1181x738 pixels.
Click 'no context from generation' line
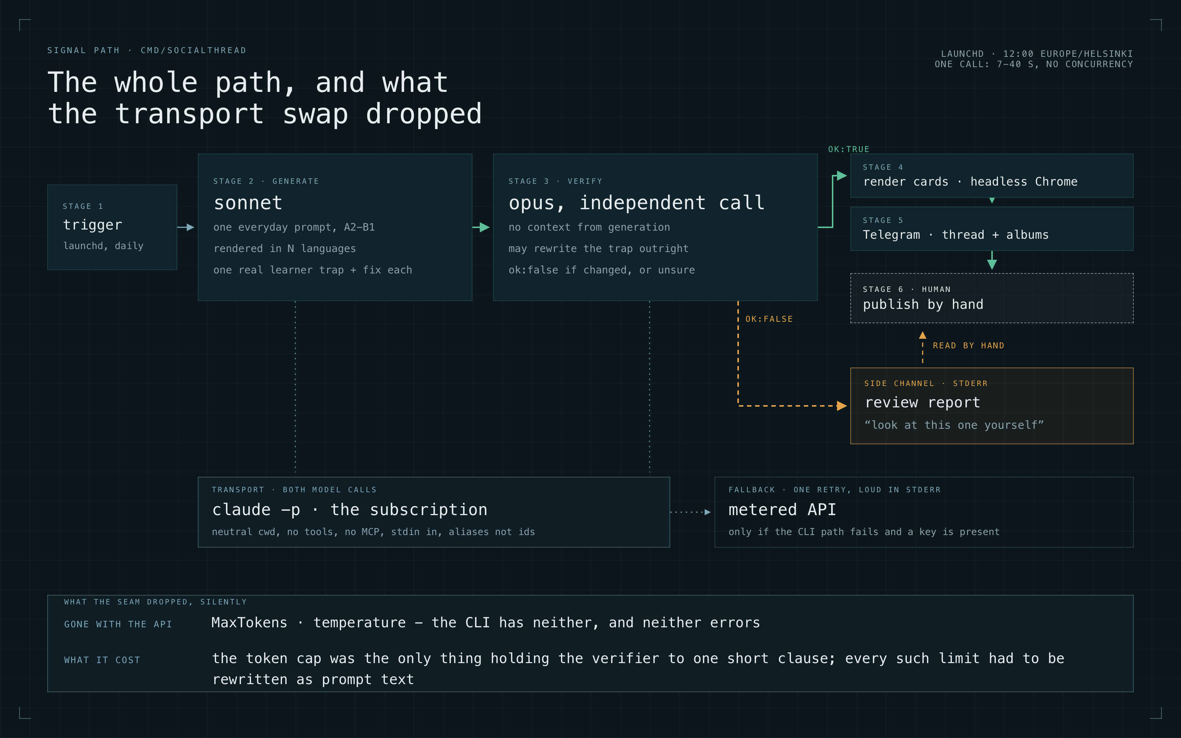589,227
